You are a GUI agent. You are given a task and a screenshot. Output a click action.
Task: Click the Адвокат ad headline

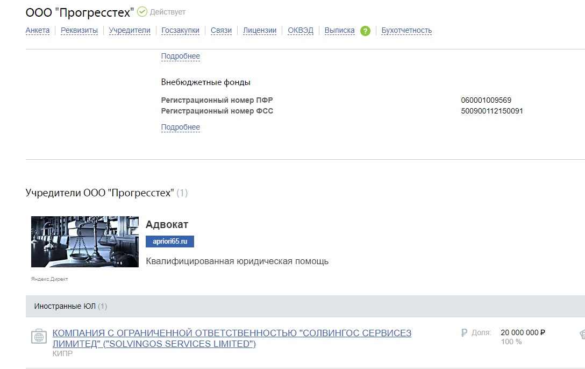point(167,225)
